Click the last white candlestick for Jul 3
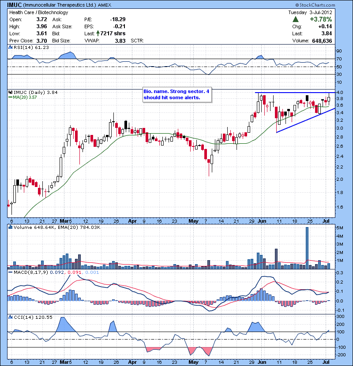 329,99
